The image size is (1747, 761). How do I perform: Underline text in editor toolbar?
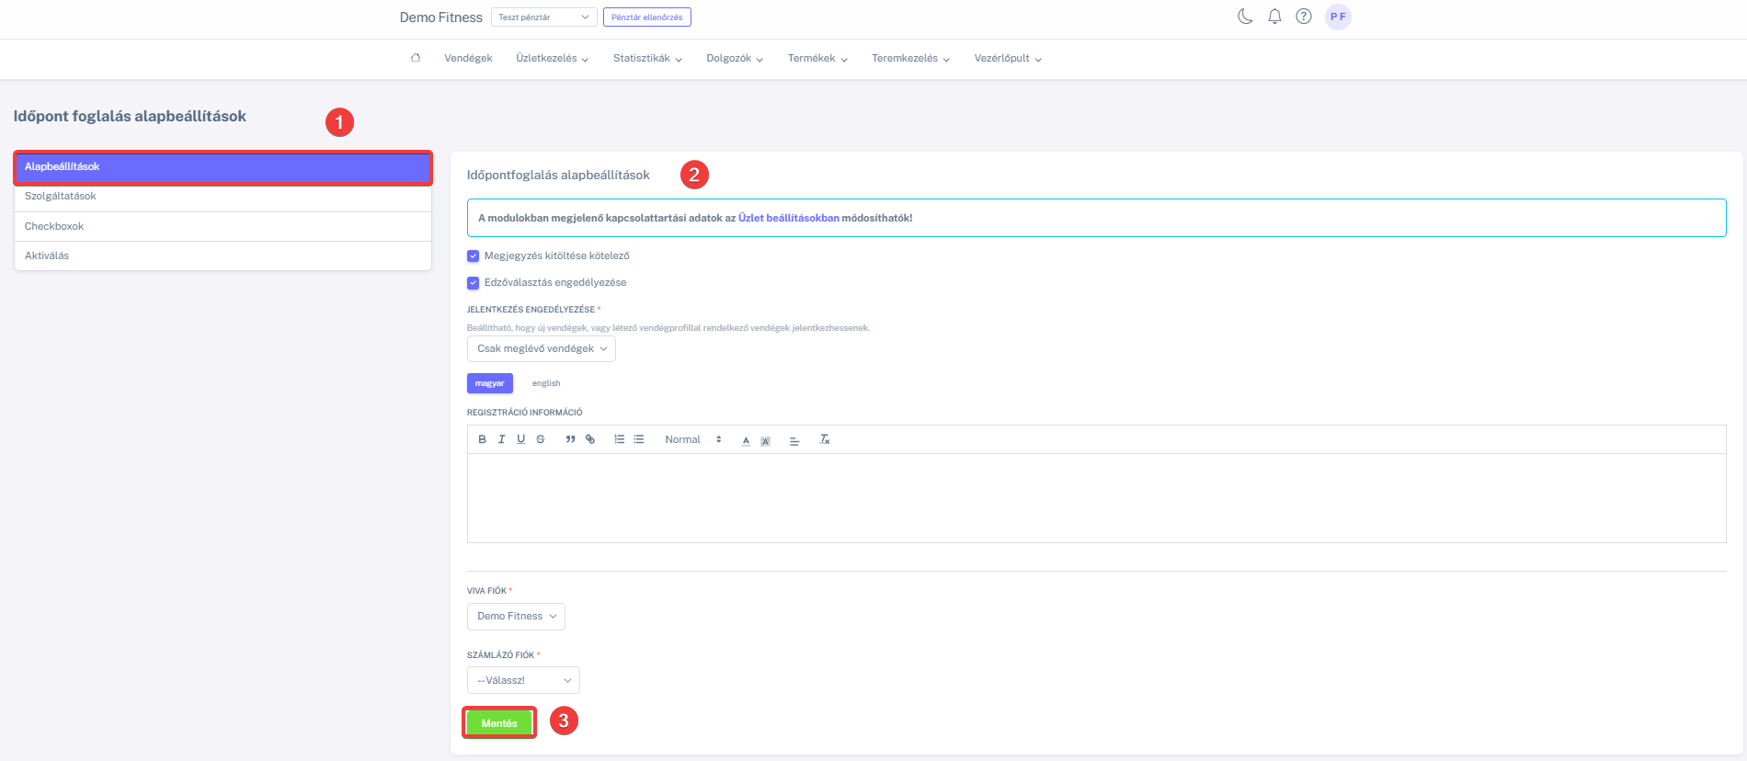pyautogui.click(x=520, y=439)
